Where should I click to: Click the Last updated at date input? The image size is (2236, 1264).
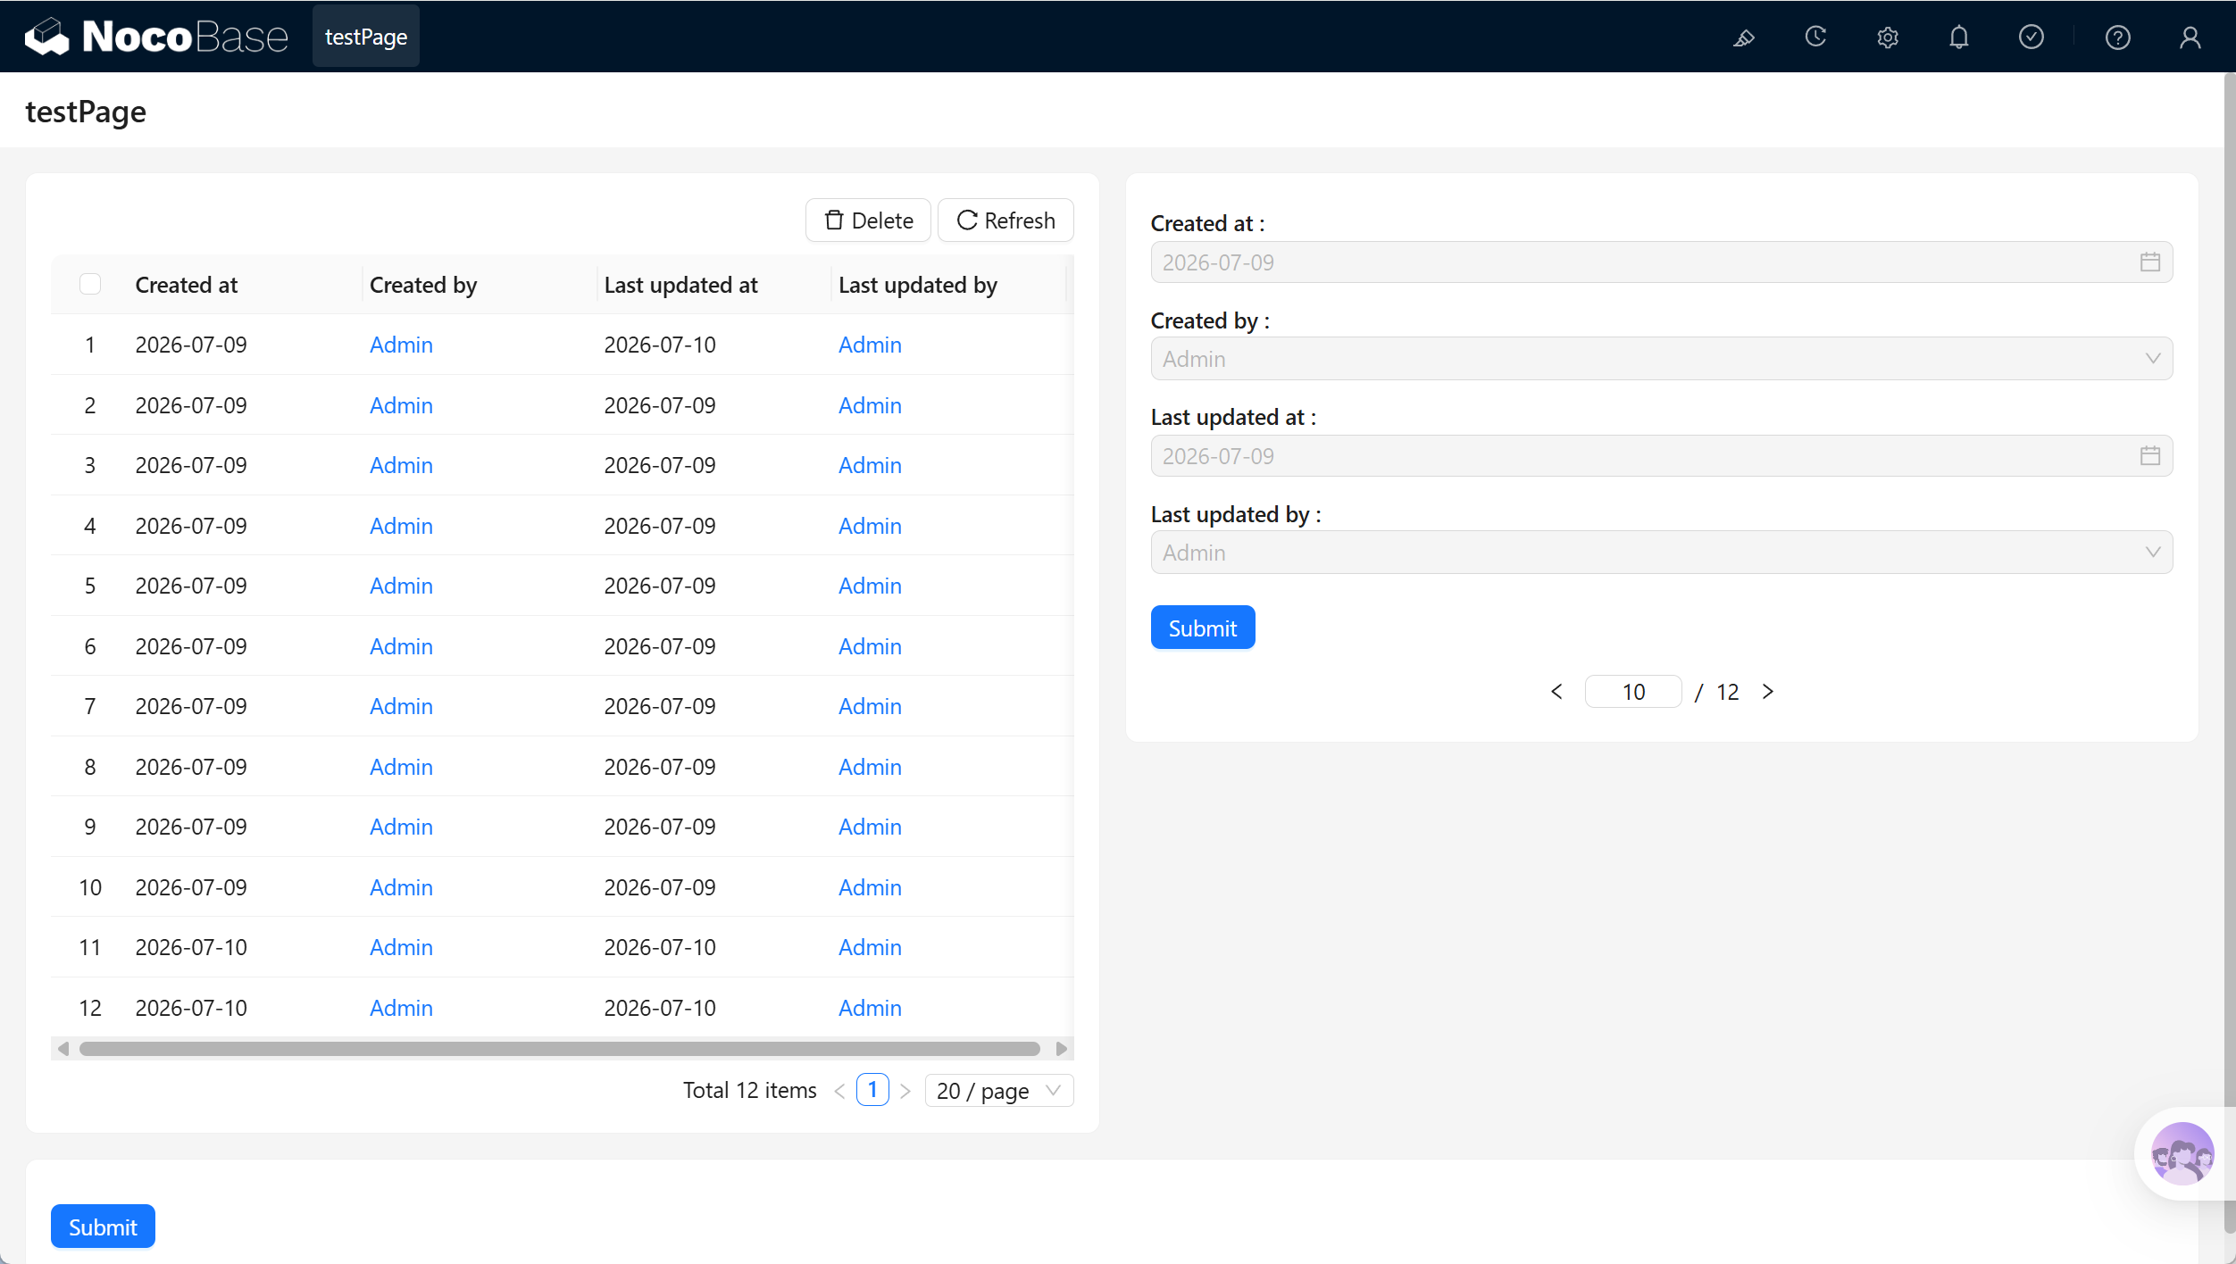pyautogui.click(x=1661, y=456)
